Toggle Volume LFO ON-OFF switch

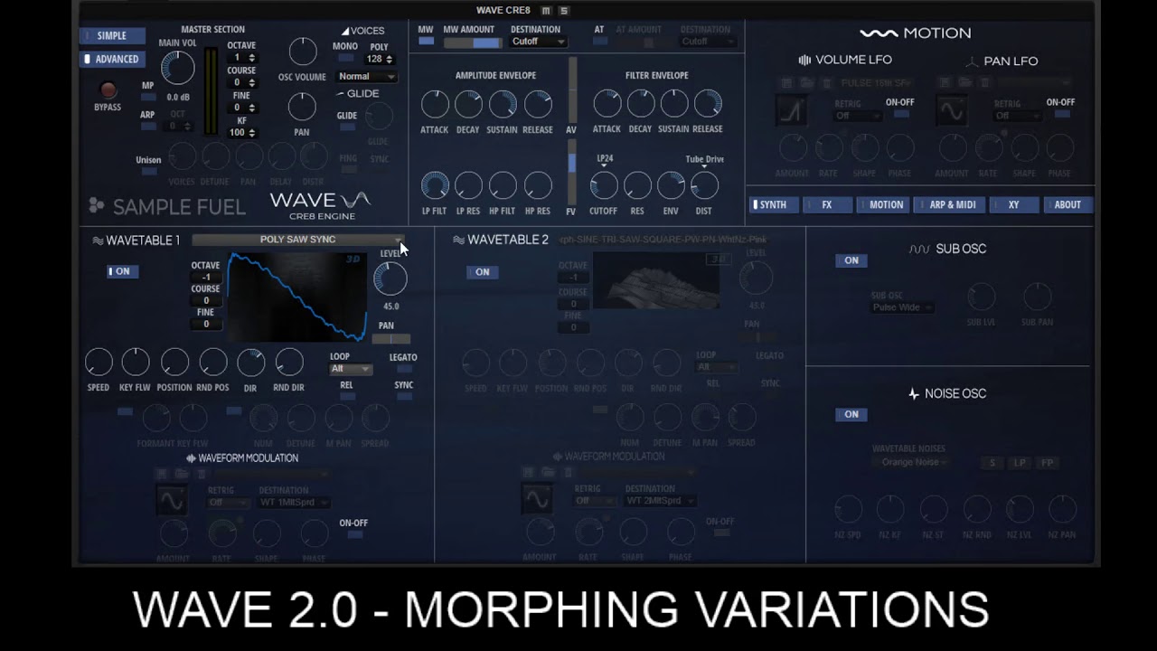coord(900,114)
